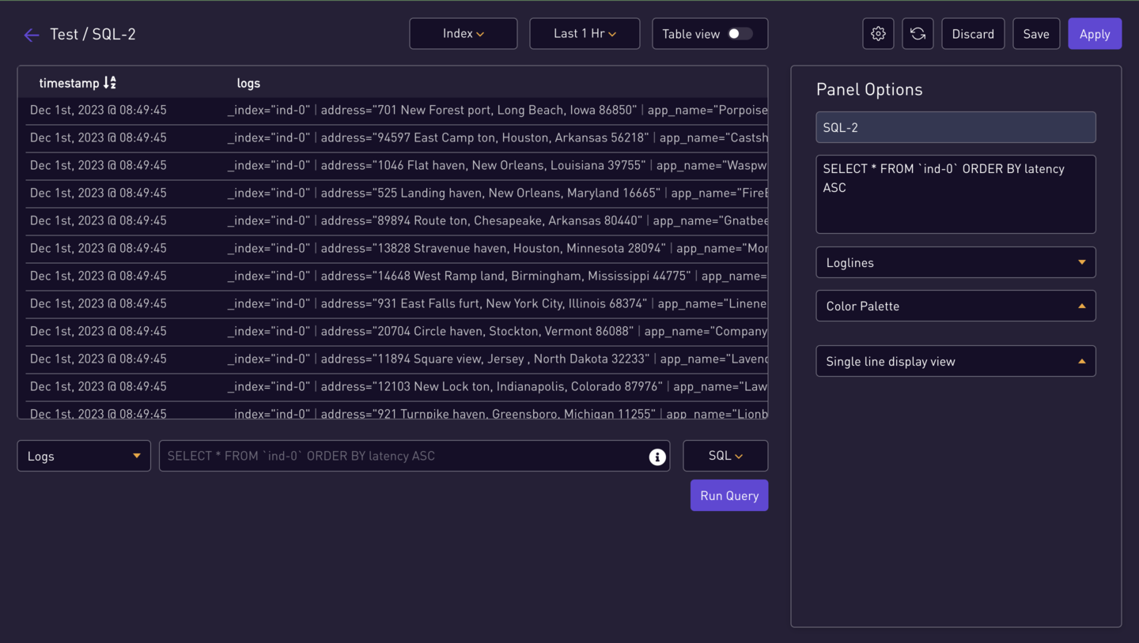Image resolution: width=1139 pixels, height=643 pixels.
Task: Expand the Color Palette dropdown
Action: point(955,306)
